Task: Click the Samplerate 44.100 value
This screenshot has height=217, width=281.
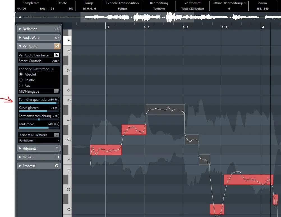Action: tap(22, 9)
